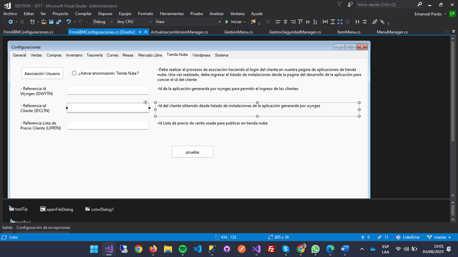458x257 pixels.
Task: Expand the Any CPU platform dropdown
Action: [134, 22]
